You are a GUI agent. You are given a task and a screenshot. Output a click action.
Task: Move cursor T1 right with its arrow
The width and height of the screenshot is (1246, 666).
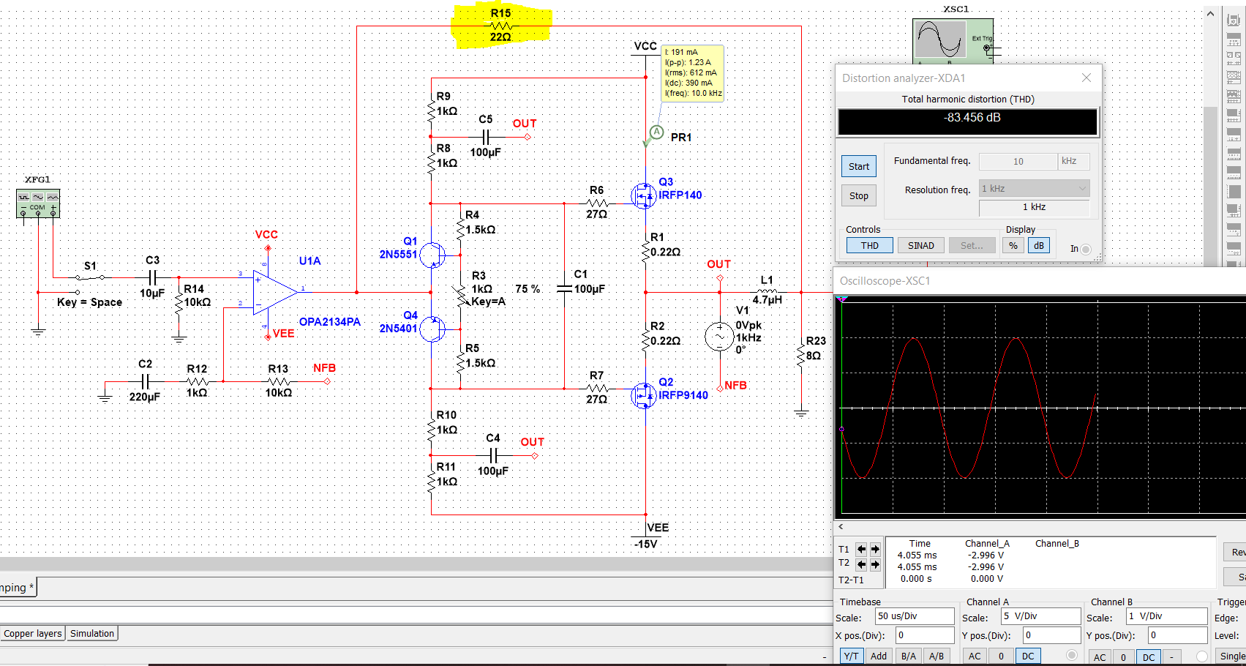pos(875,549)
